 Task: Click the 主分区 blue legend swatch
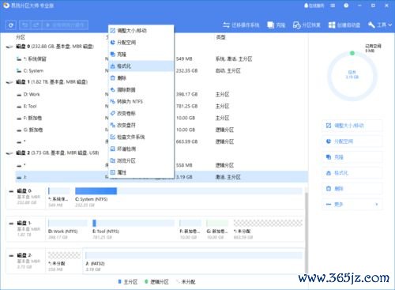tap(120, 282)
